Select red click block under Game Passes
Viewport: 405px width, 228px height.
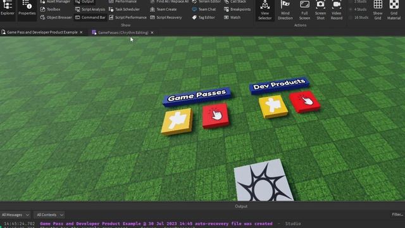pos(215,115)
